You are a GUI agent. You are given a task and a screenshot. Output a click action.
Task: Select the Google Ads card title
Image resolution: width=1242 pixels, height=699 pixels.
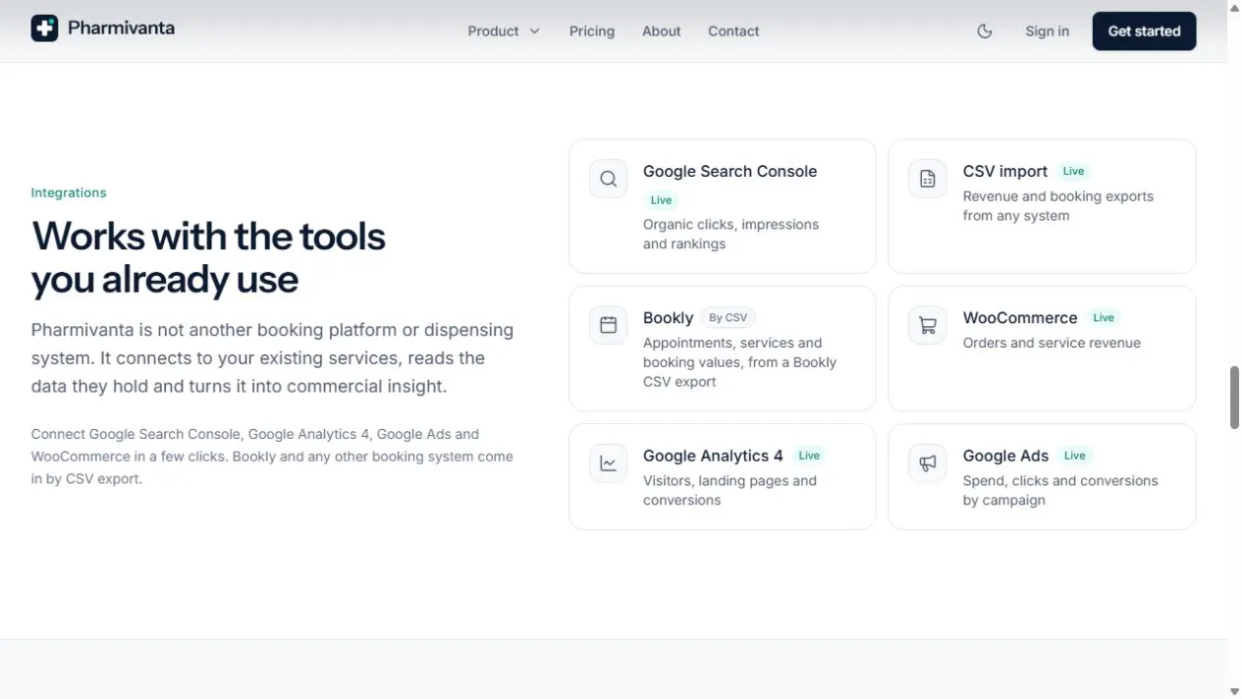pos(1005,456)
